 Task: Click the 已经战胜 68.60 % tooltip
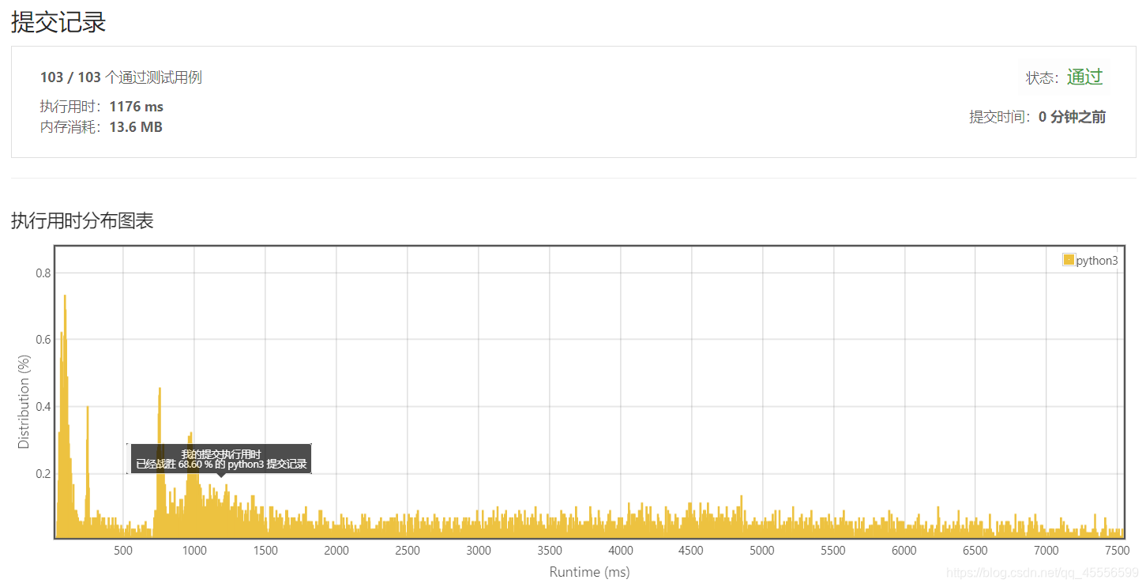[x=220, y=459]
